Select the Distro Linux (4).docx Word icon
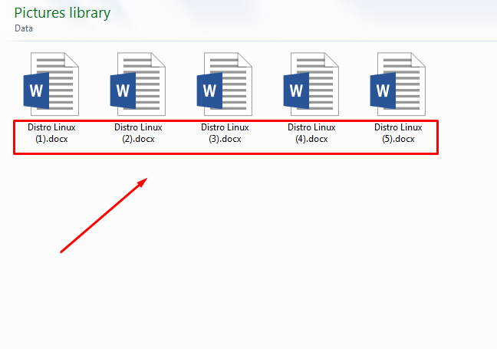This screenshot has width=497, height=349. click(311, 84)
